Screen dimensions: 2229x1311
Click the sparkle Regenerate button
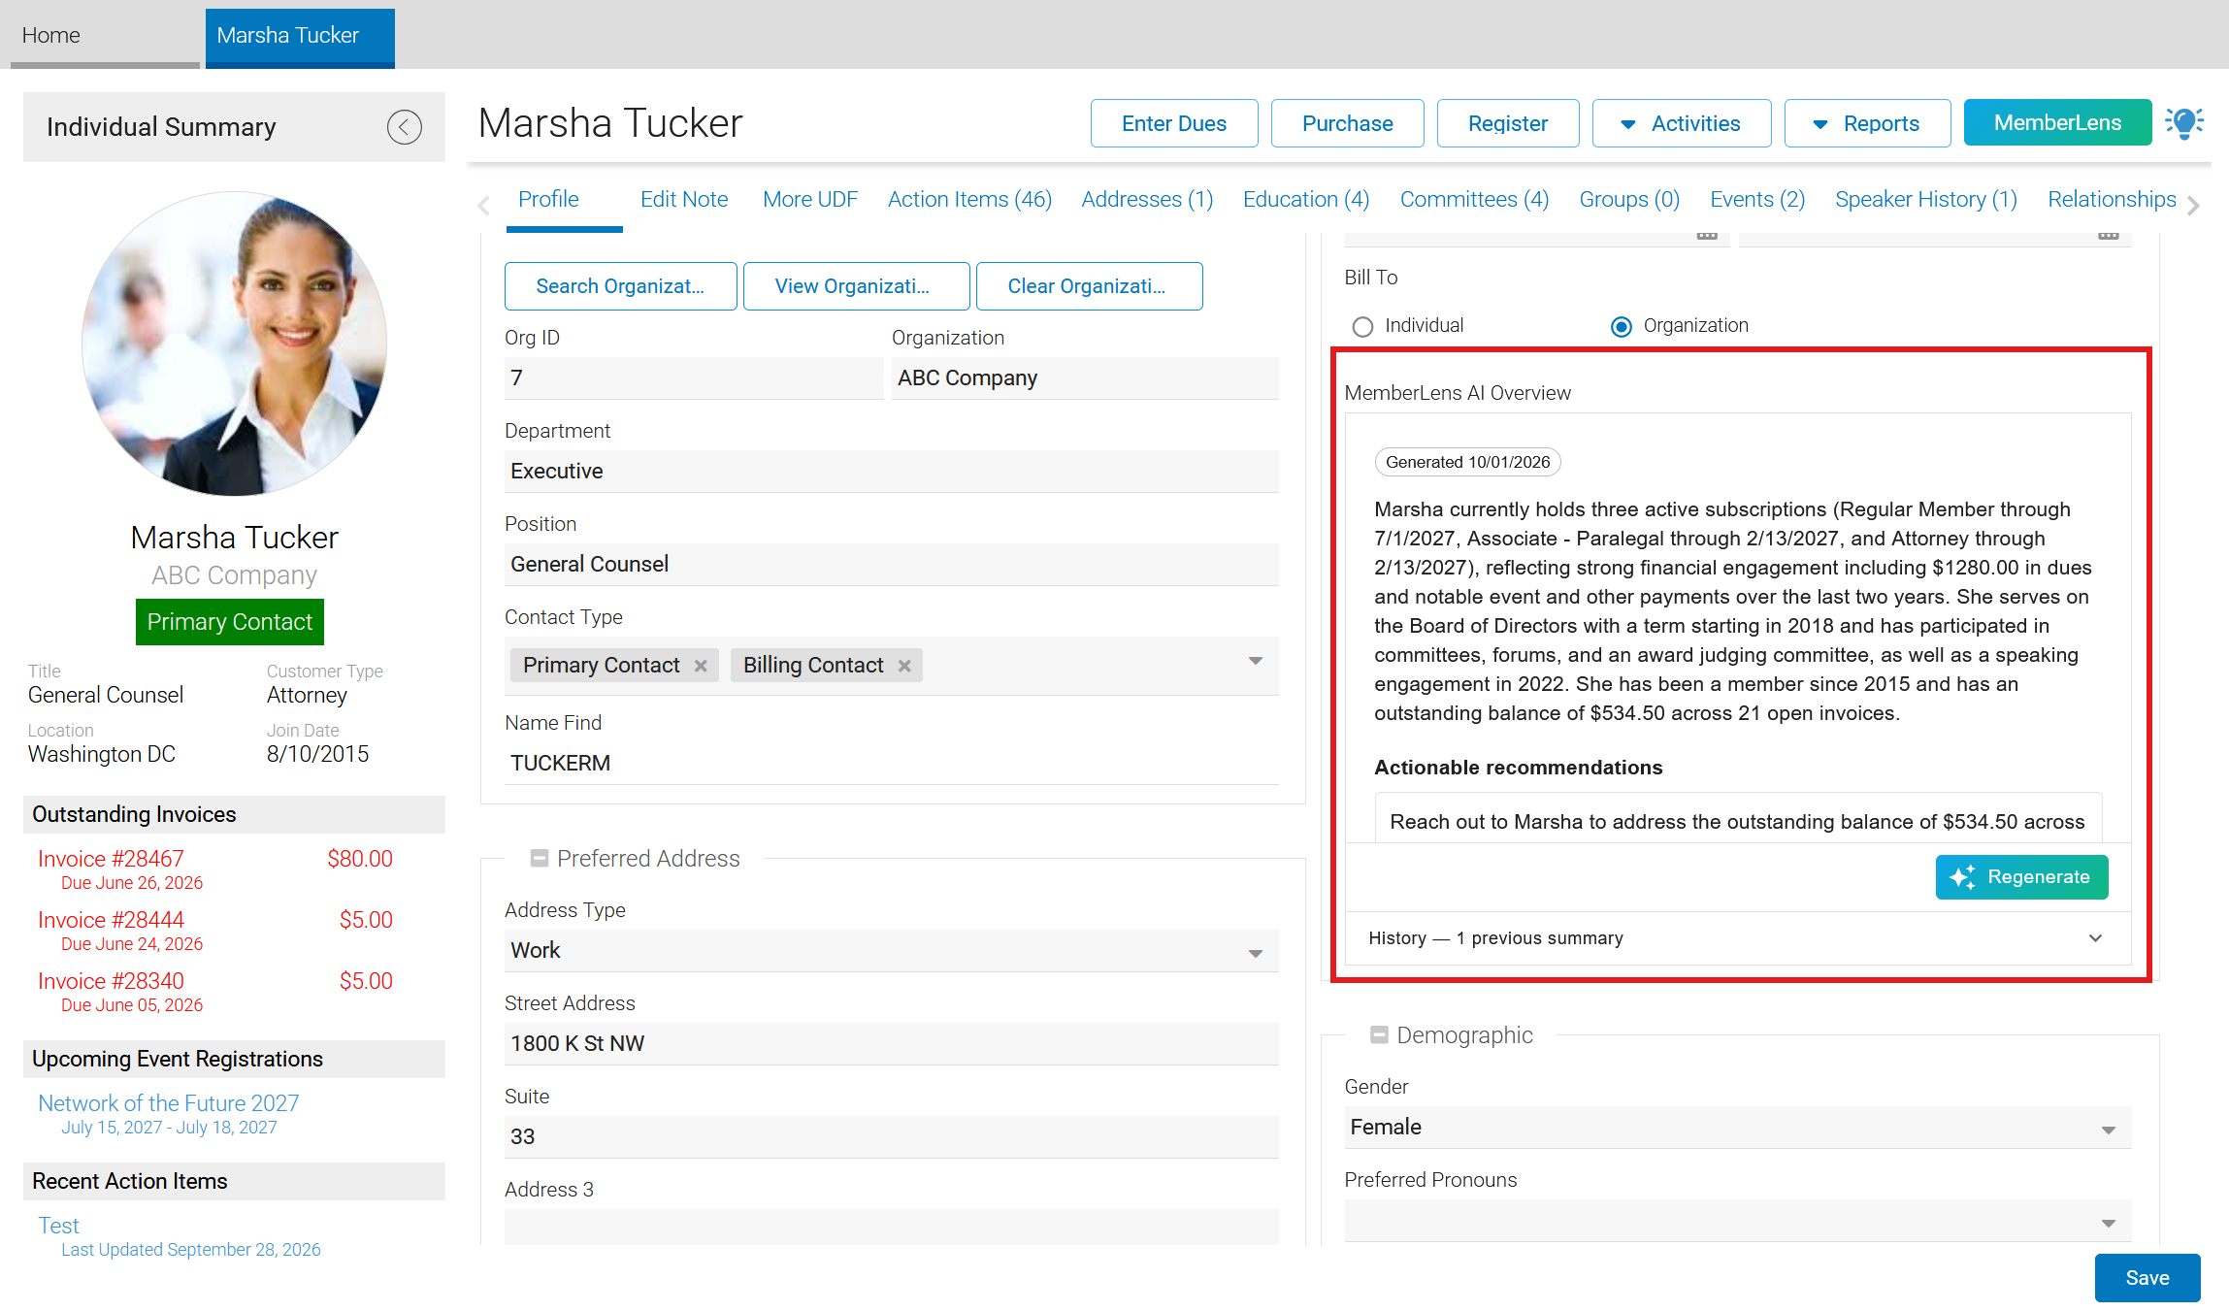point(2021,877)
